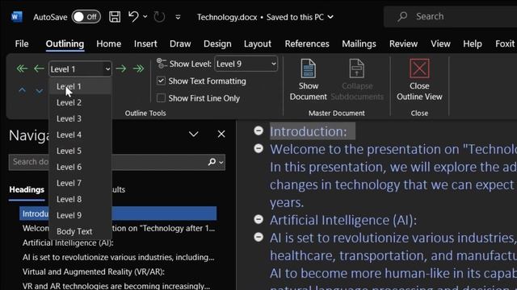Choose Level 2 from outline list
Screen dimensions: 517x290
[80, 102]
